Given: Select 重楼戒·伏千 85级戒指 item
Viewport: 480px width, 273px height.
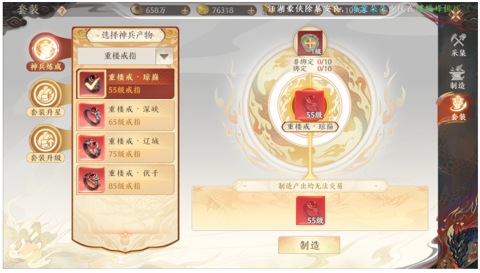Looking at the screenshot, I should pos(125,180).
